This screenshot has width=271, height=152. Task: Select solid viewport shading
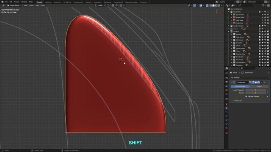213,5
